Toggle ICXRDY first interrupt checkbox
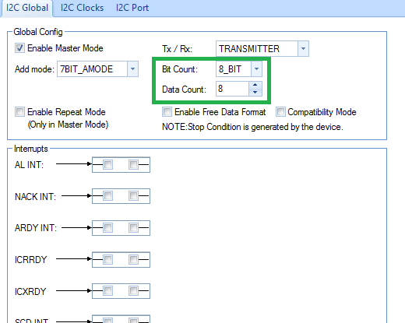 tap(107, 291)
